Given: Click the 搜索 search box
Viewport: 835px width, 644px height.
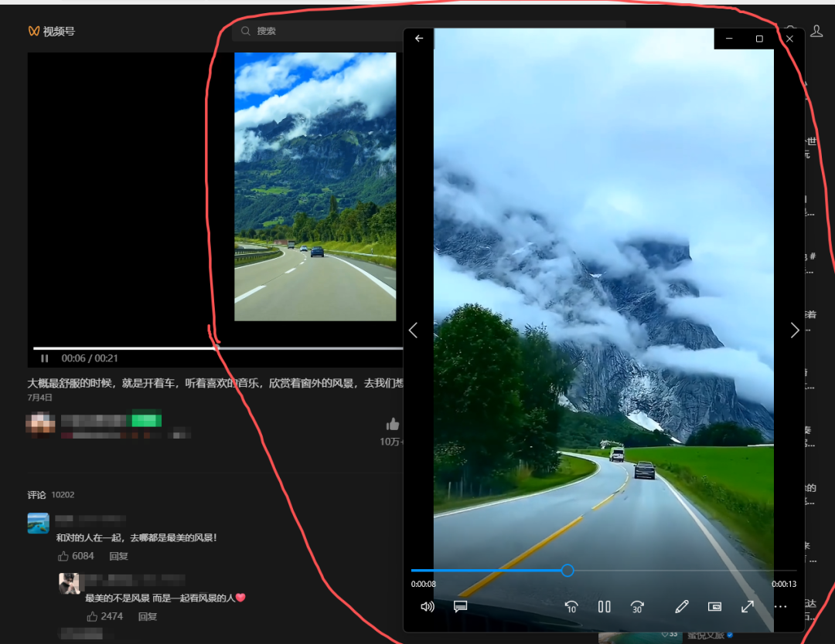Looking at the screenshot, I should tap(325, 31).
